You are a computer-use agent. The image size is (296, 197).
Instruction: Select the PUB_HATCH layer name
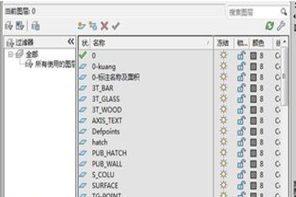click(110, 153)
